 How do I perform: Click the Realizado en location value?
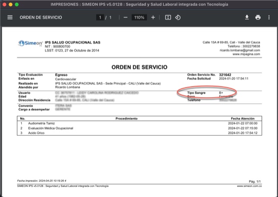pyautogui.click(x=108, y=84)
